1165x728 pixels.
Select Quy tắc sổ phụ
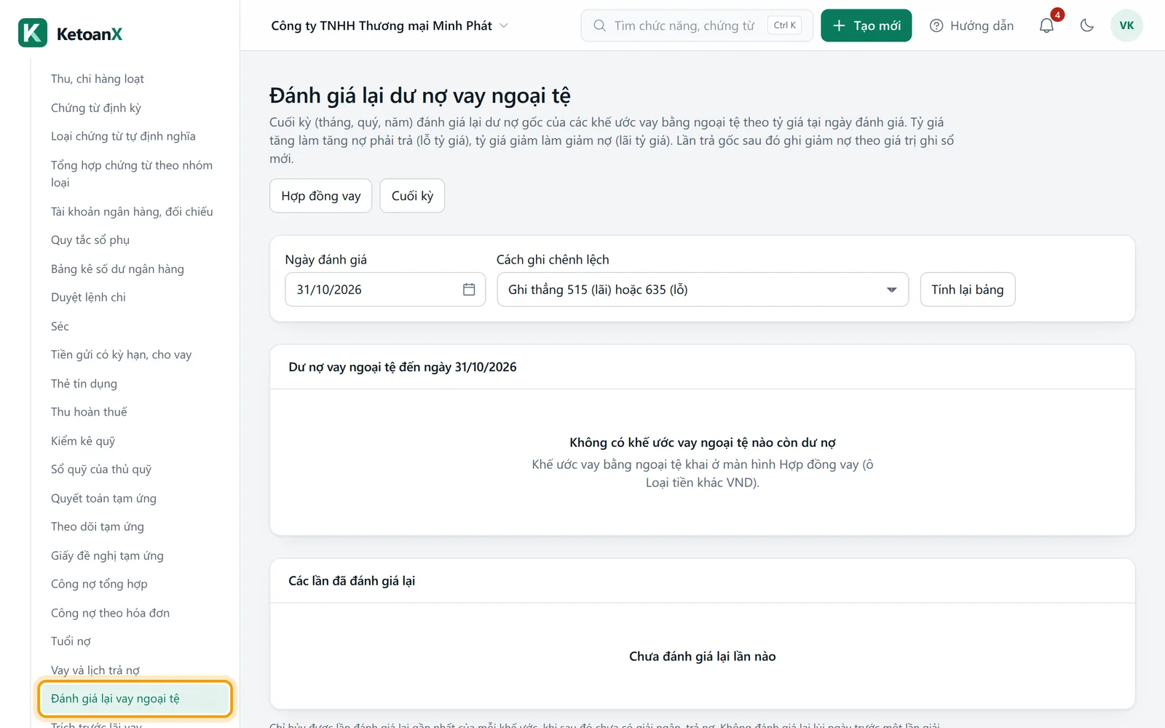[90, 240]
